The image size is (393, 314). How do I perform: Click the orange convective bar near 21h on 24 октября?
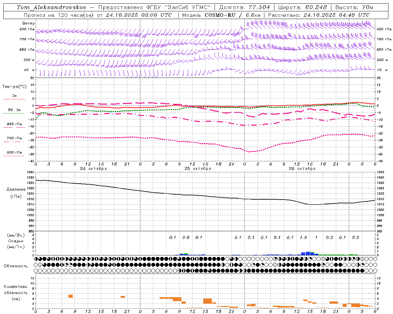pos(123,297)
